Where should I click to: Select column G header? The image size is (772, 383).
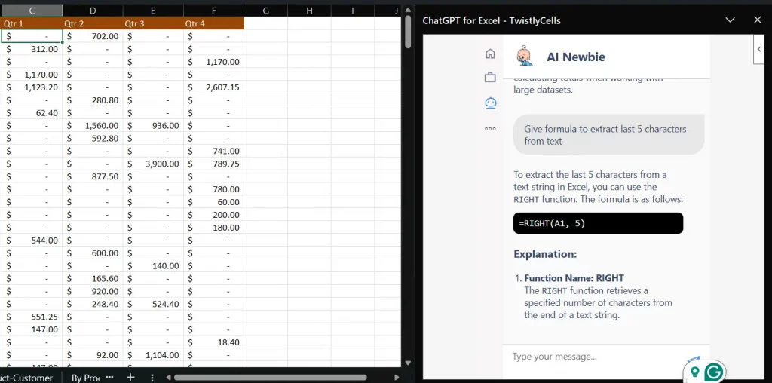[266, 11]
